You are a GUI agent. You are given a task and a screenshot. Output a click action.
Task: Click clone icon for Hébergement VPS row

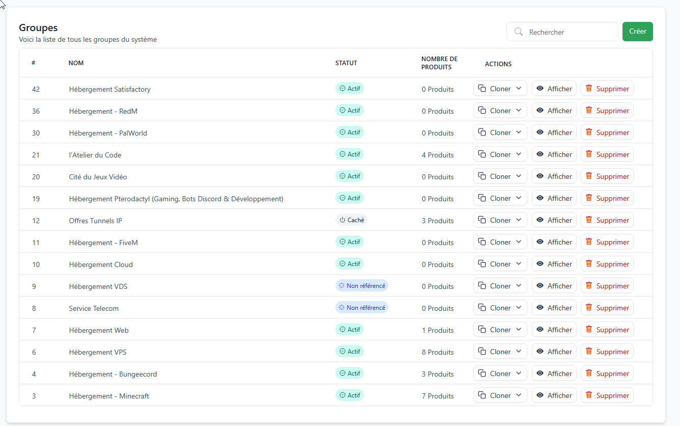(x=483, y=352)
